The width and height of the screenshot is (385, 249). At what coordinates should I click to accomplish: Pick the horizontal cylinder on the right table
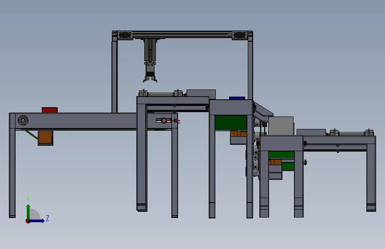(351, 133)
